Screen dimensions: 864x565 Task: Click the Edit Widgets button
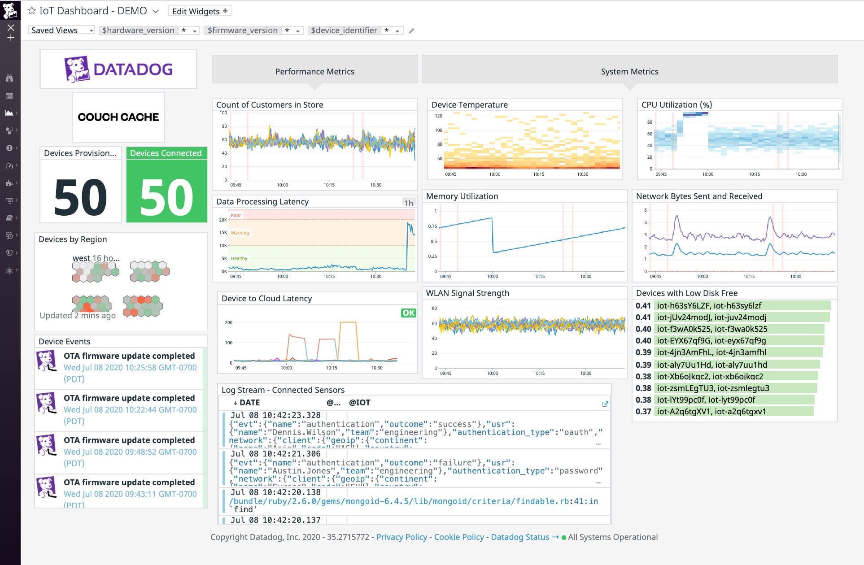(x=200, y=11)
